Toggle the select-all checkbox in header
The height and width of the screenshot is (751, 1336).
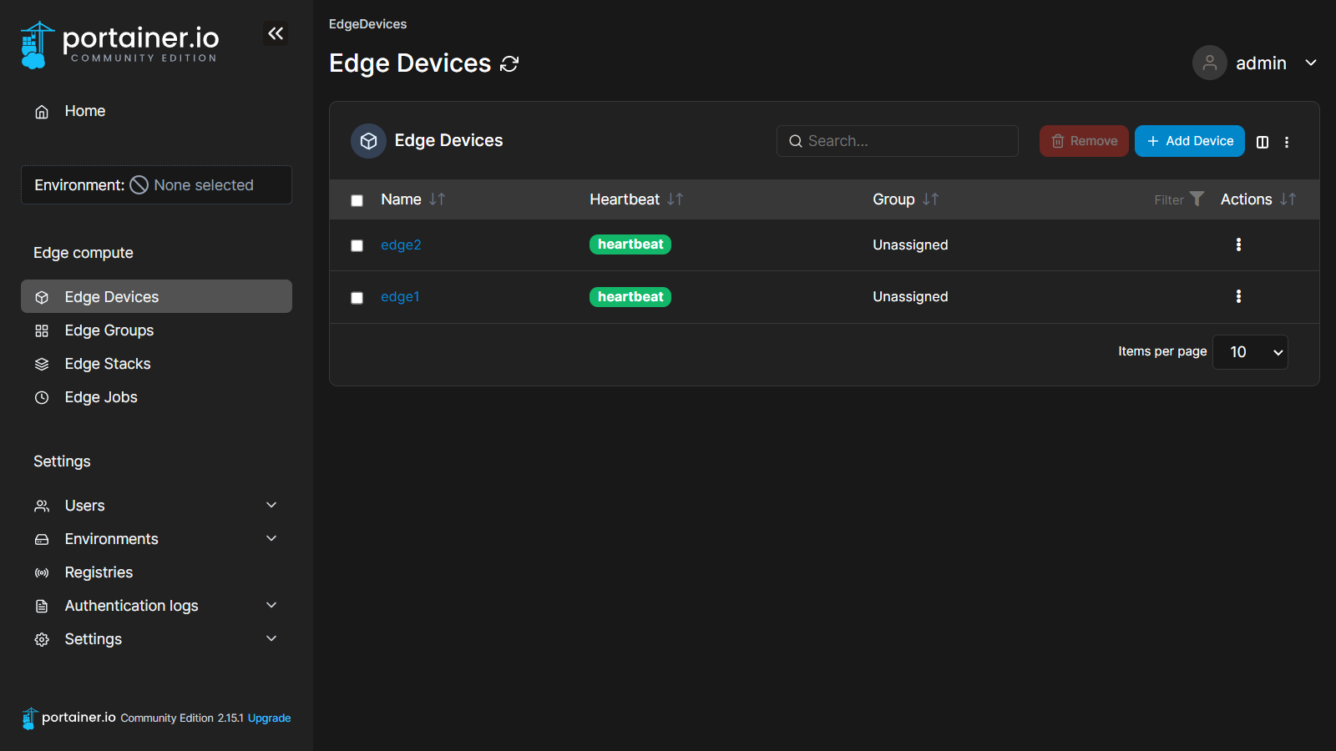tap(357, 200)
